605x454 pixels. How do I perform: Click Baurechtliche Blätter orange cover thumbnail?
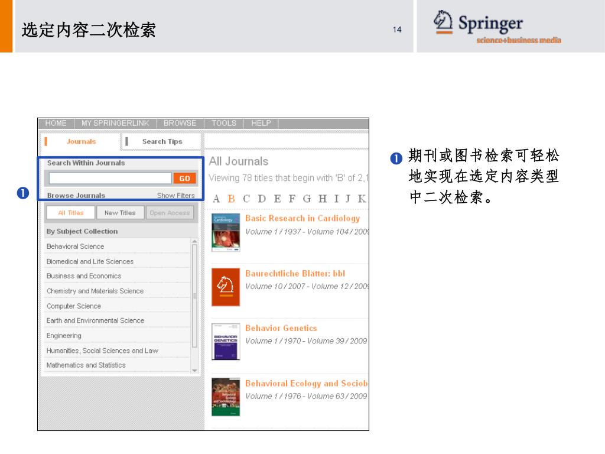tap(226, 287)
